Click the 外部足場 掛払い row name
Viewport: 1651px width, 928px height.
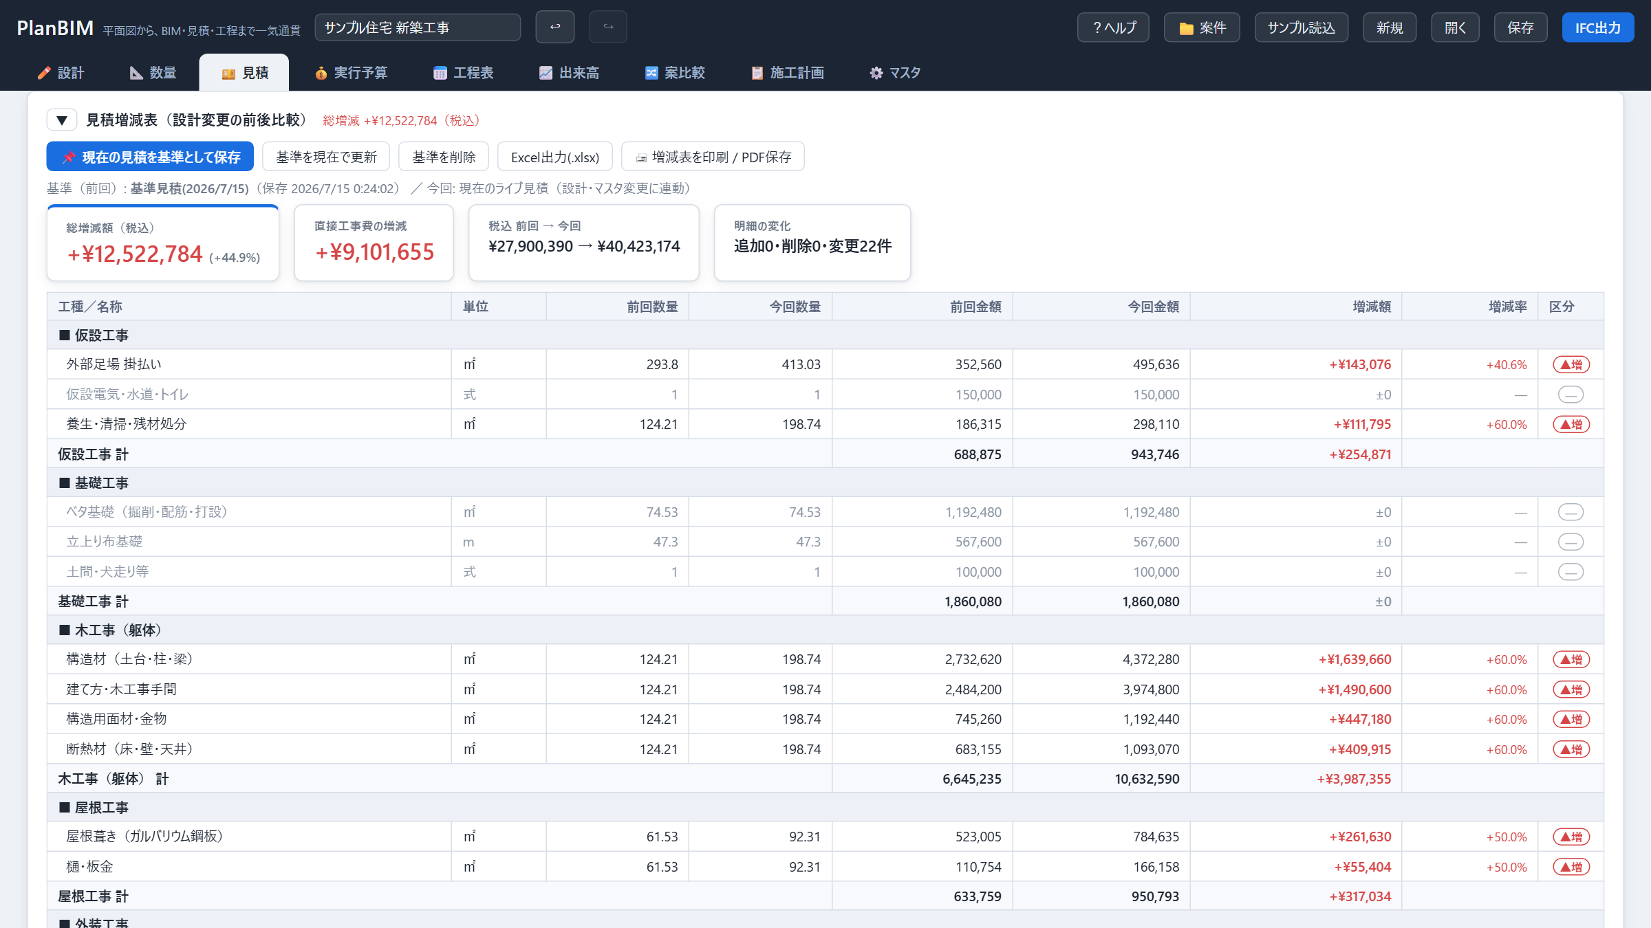[114, 364]
